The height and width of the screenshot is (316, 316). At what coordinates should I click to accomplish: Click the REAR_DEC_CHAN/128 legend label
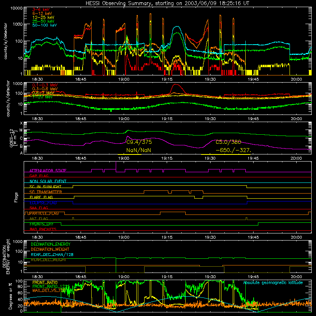(x=52, y=254)
